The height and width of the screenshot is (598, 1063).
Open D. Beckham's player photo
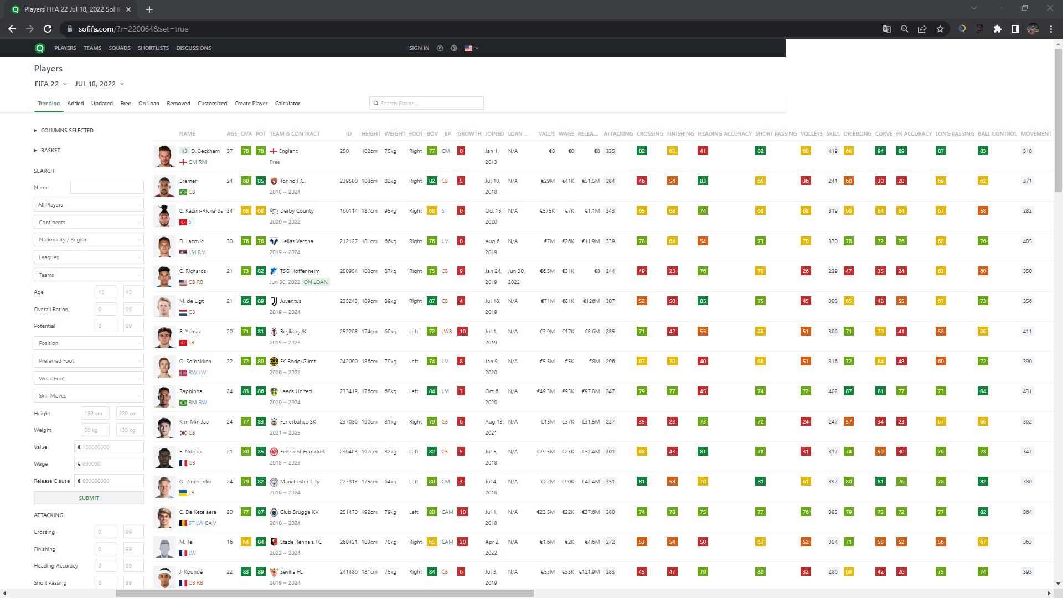point(164,156)
